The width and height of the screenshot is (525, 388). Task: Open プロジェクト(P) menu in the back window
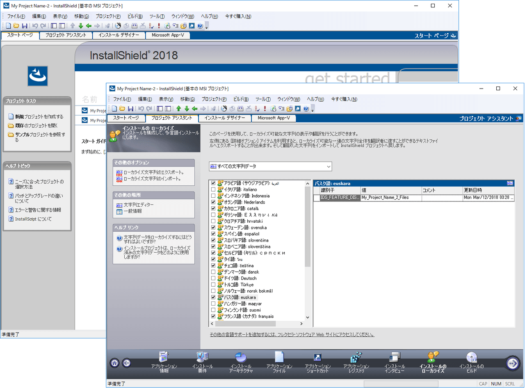[x=108, y=16]
